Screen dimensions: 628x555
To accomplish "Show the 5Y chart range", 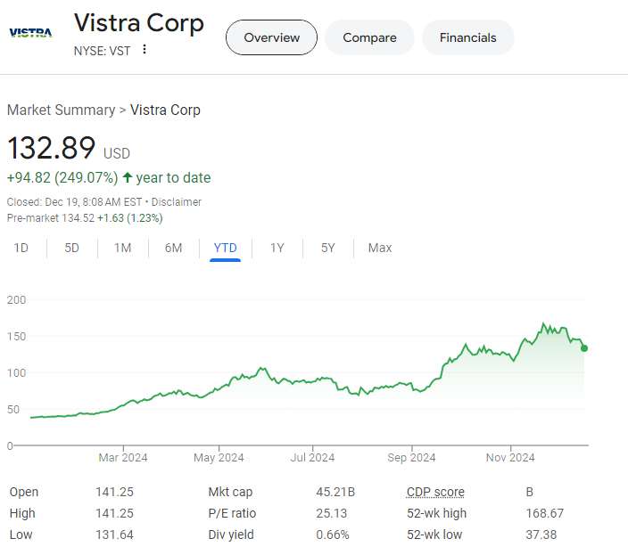I will click(x=328, y=248).
